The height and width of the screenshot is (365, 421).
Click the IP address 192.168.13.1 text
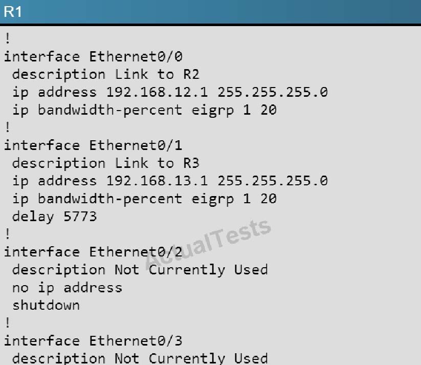[x=157, y=181]
